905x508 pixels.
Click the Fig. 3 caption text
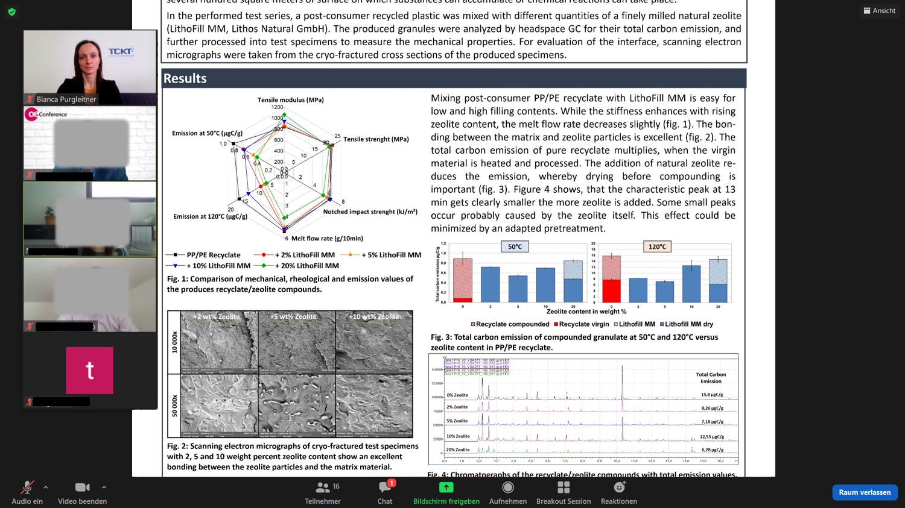[x=574, y=342]
